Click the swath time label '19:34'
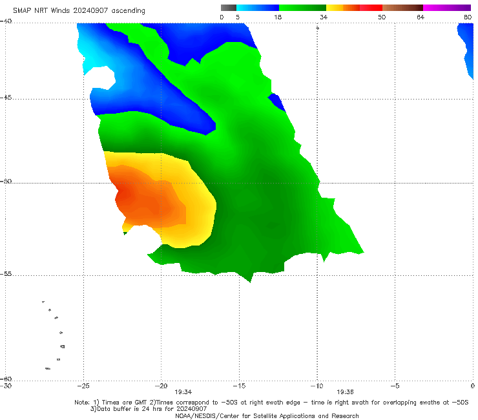 (183, 392)
